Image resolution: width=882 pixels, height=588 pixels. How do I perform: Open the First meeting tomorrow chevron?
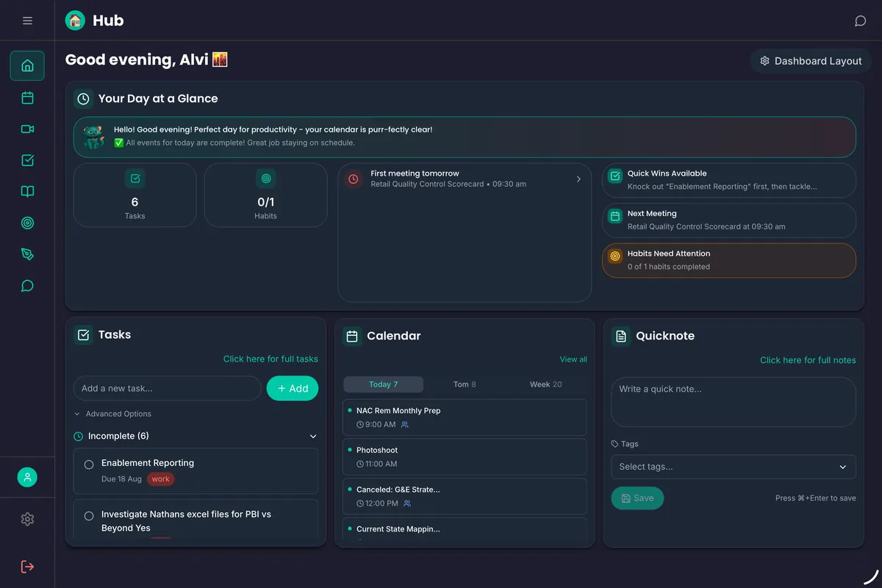pos(578,179)
